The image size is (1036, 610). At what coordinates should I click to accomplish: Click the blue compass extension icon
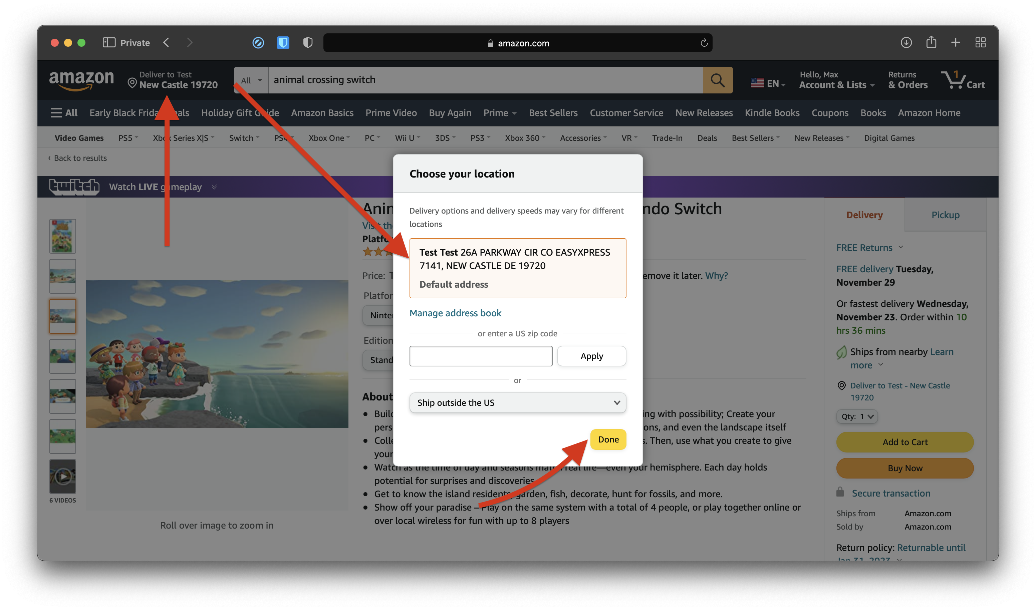[x=258, y=43]
